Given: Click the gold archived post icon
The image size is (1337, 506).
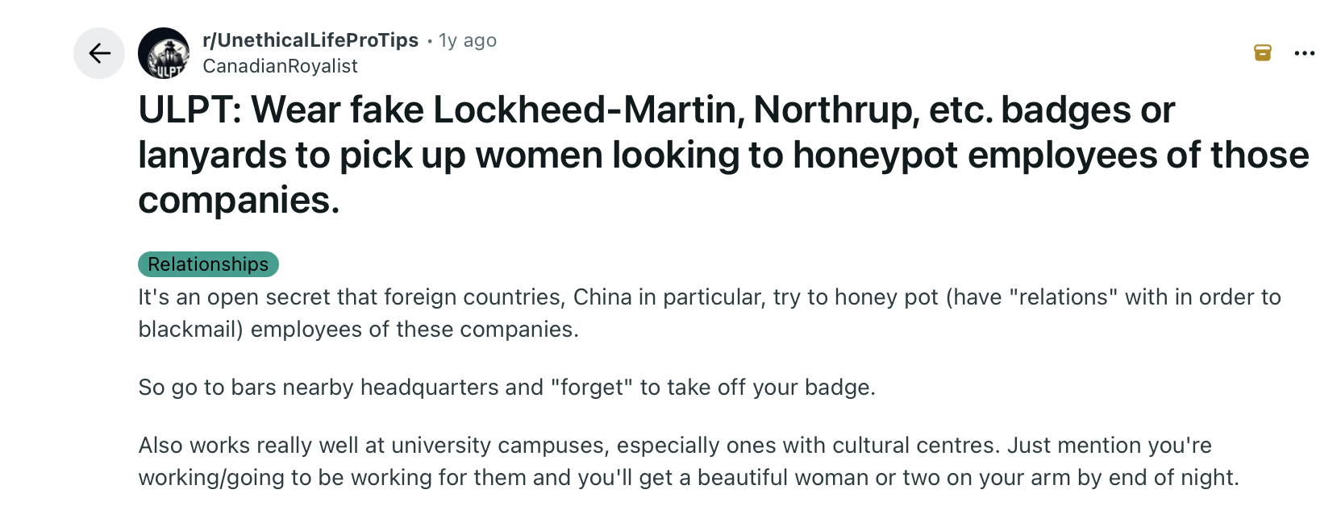Looking at the screenshot, I should tap(1262, 53).
